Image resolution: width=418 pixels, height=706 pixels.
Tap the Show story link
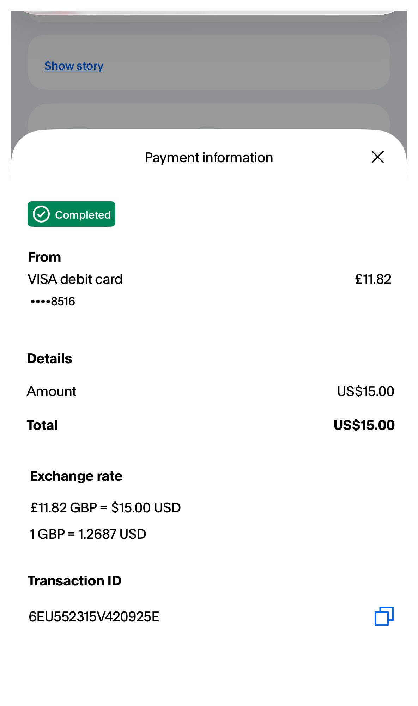(74, 66)
